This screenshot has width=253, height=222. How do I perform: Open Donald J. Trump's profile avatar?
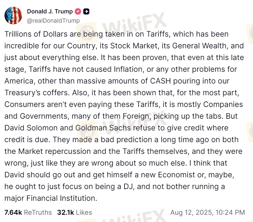[x=13, y=15]
